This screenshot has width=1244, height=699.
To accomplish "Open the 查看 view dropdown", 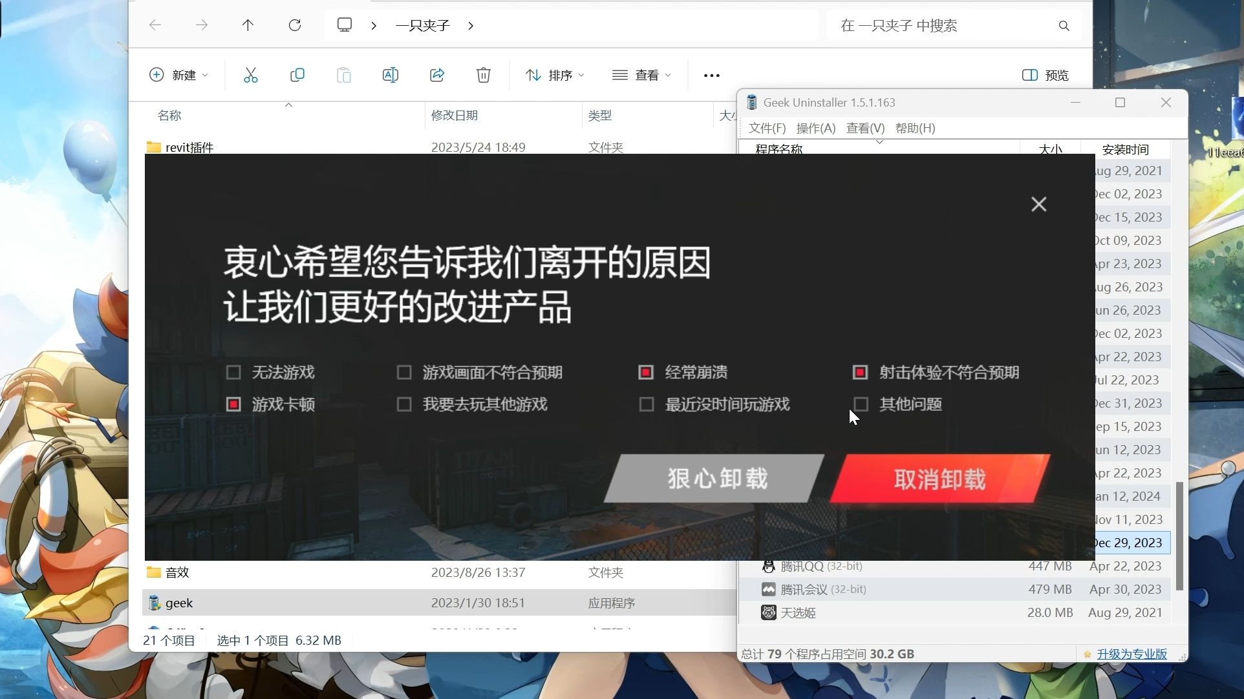I will click(641, 75).
